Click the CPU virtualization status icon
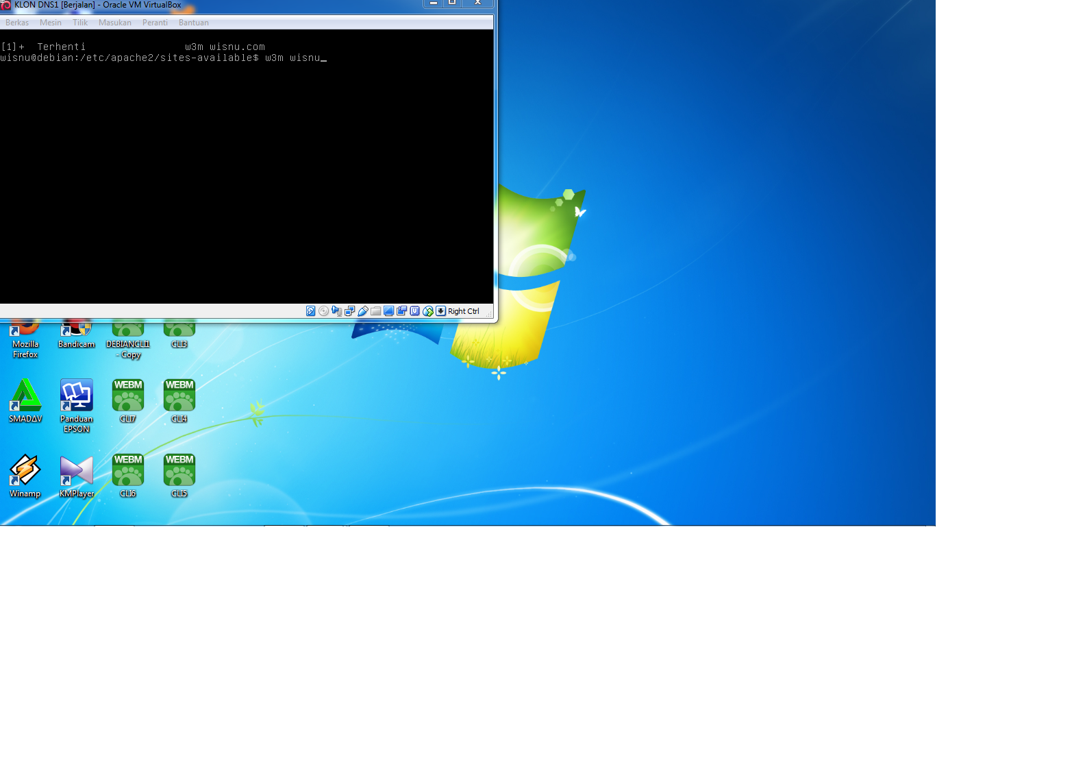The height and width of the screenshot is (780, 1085). (414, 311)
